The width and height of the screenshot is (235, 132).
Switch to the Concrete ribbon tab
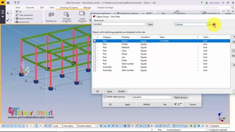[x=30, y=7]
